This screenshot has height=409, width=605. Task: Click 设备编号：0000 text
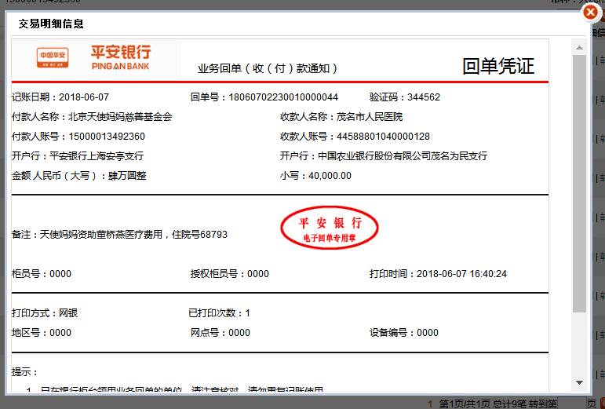[404, 333]
